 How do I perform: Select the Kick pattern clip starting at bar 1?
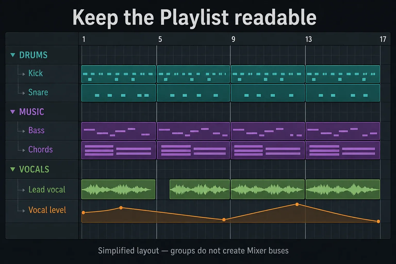(x=119, y=74)
